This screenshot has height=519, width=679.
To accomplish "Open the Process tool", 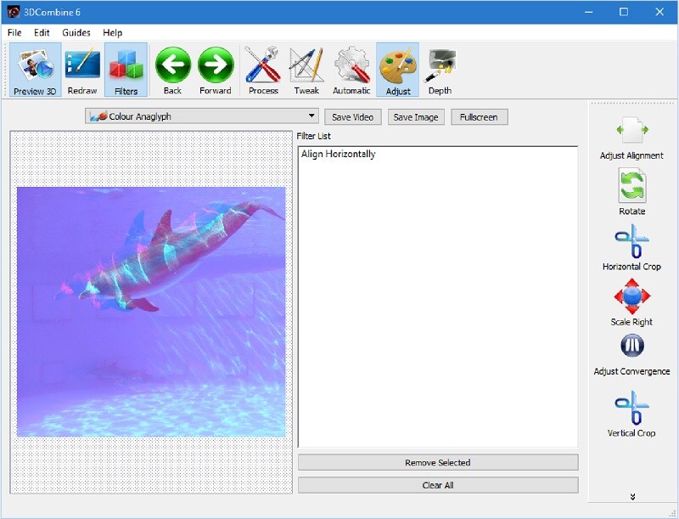I will [263, 68].
